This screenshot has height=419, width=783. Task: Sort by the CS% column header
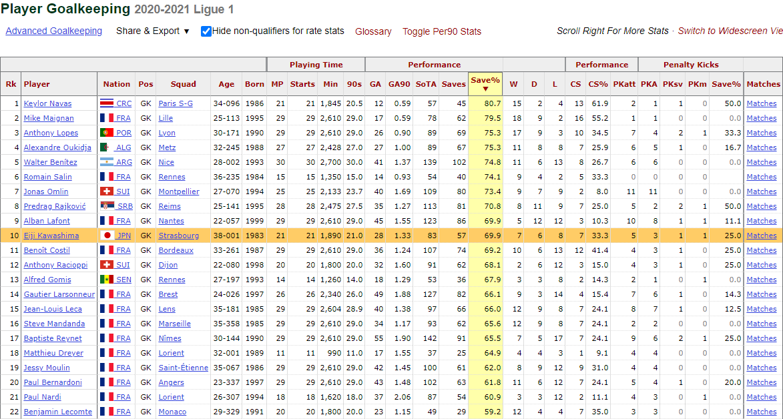point(597,84)
